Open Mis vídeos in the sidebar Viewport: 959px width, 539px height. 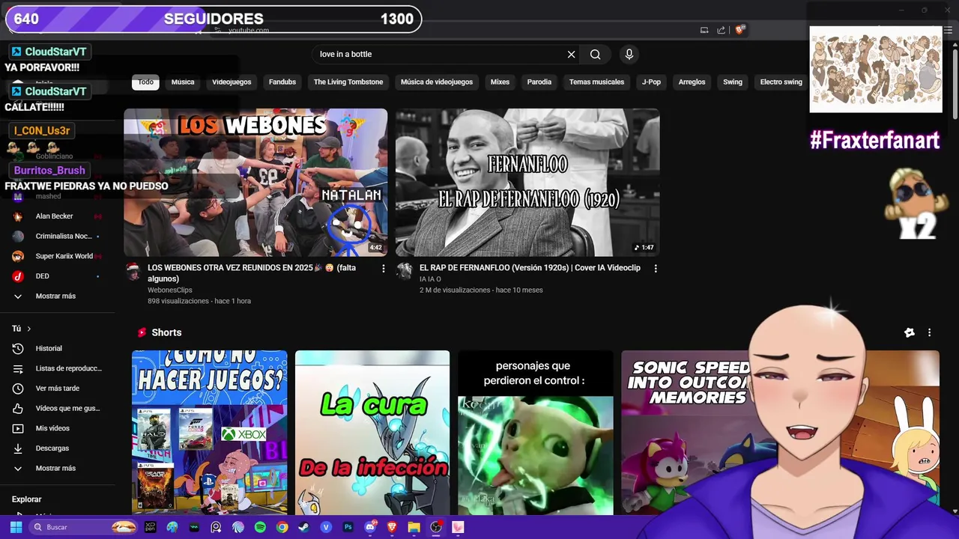[58, 428]
